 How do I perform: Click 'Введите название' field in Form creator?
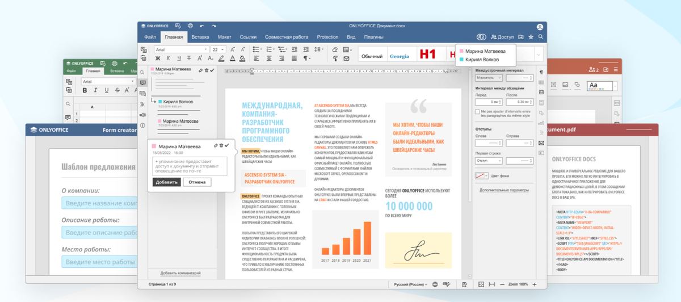100,203
